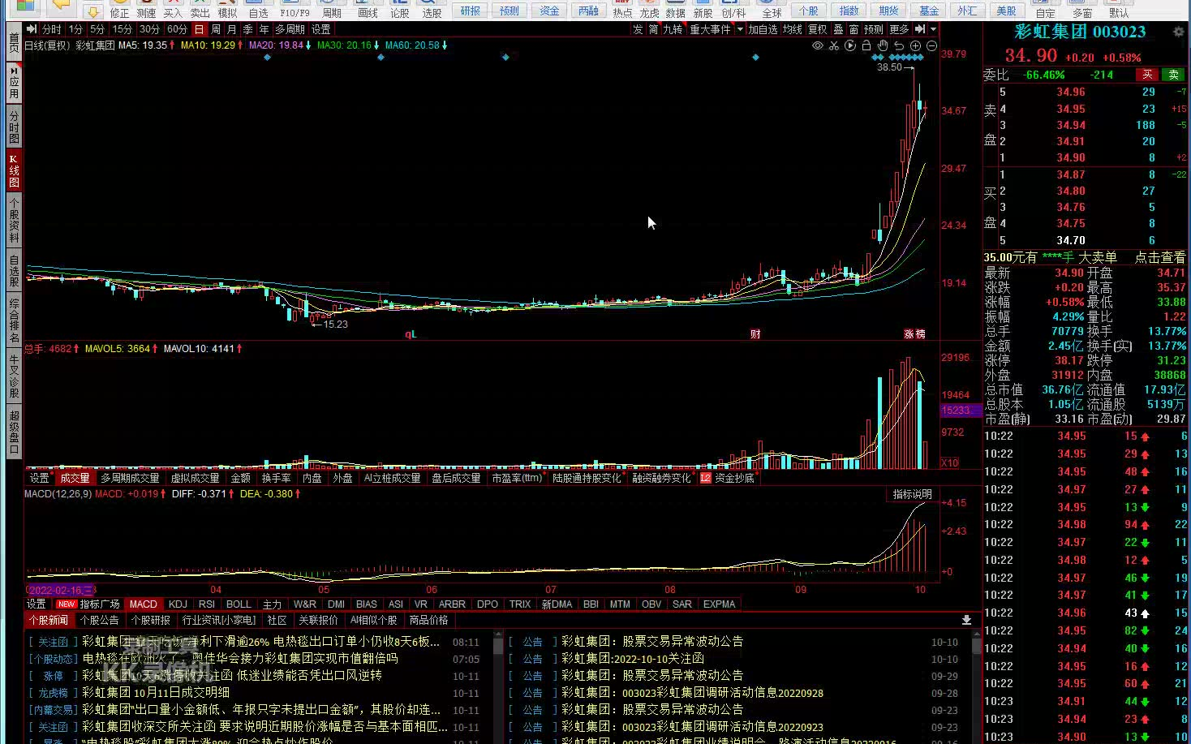
Task: Select the 换手率 turnover tab
Action: [x=276, y=479]
